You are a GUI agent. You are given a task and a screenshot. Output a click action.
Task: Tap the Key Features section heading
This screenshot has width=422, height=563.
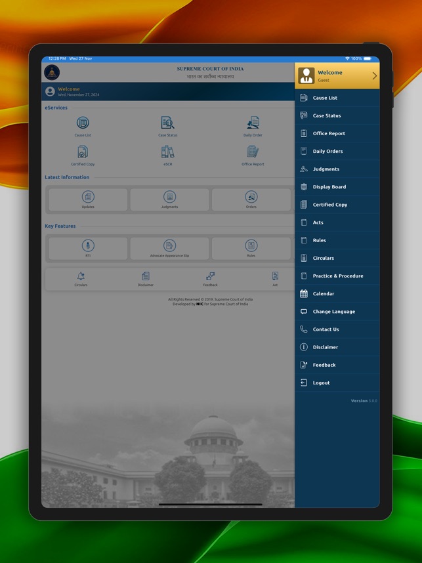pos(60,226)
